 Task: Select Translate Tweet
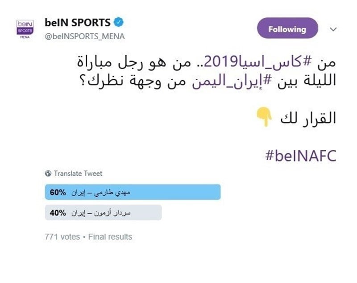click(x=79, y=173)
